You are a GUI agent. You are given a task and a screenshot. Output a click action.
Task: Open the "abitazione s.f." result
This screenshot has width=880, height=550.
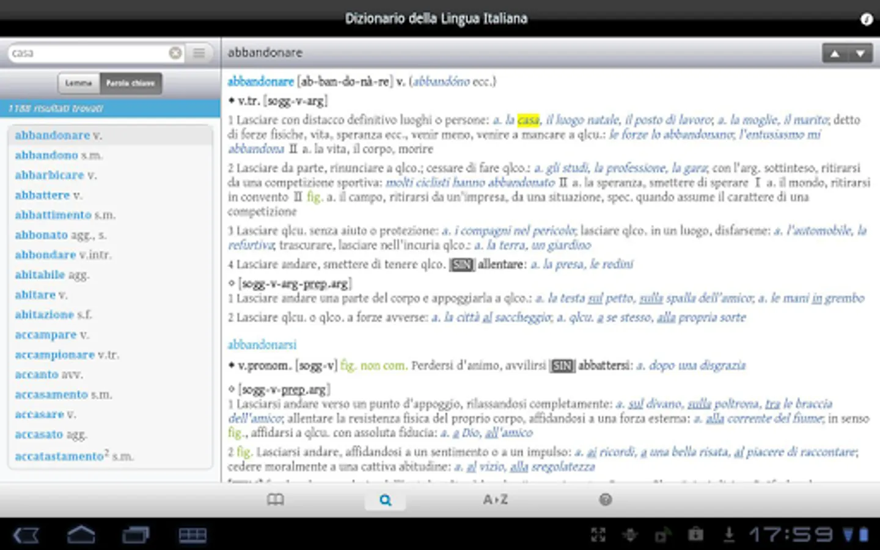[110, 314]
